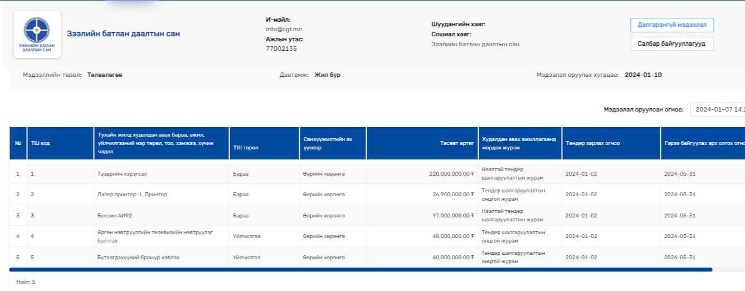Click phone number 77002135

click(x=281, y=49)
